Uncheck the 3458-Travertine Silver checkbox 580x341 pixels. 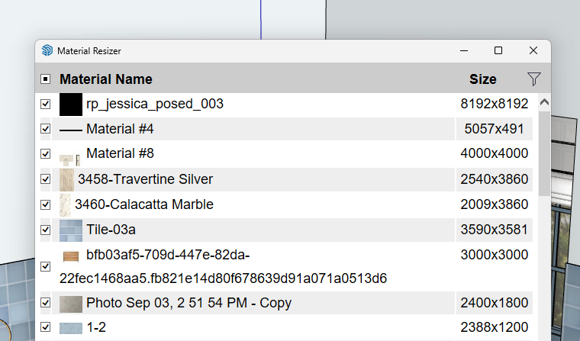[x=46, y=179]
